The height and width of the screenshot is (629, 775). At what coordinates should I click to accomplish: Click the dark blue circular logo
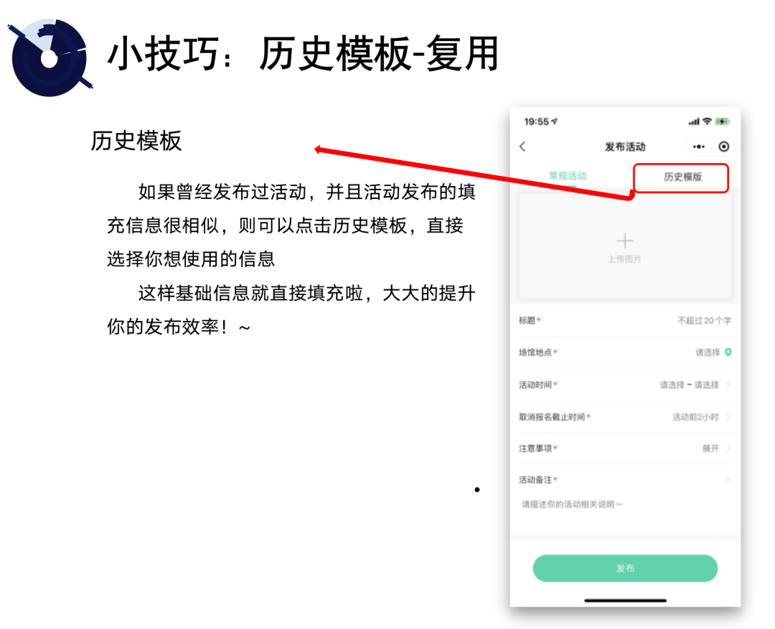[50, 57]
